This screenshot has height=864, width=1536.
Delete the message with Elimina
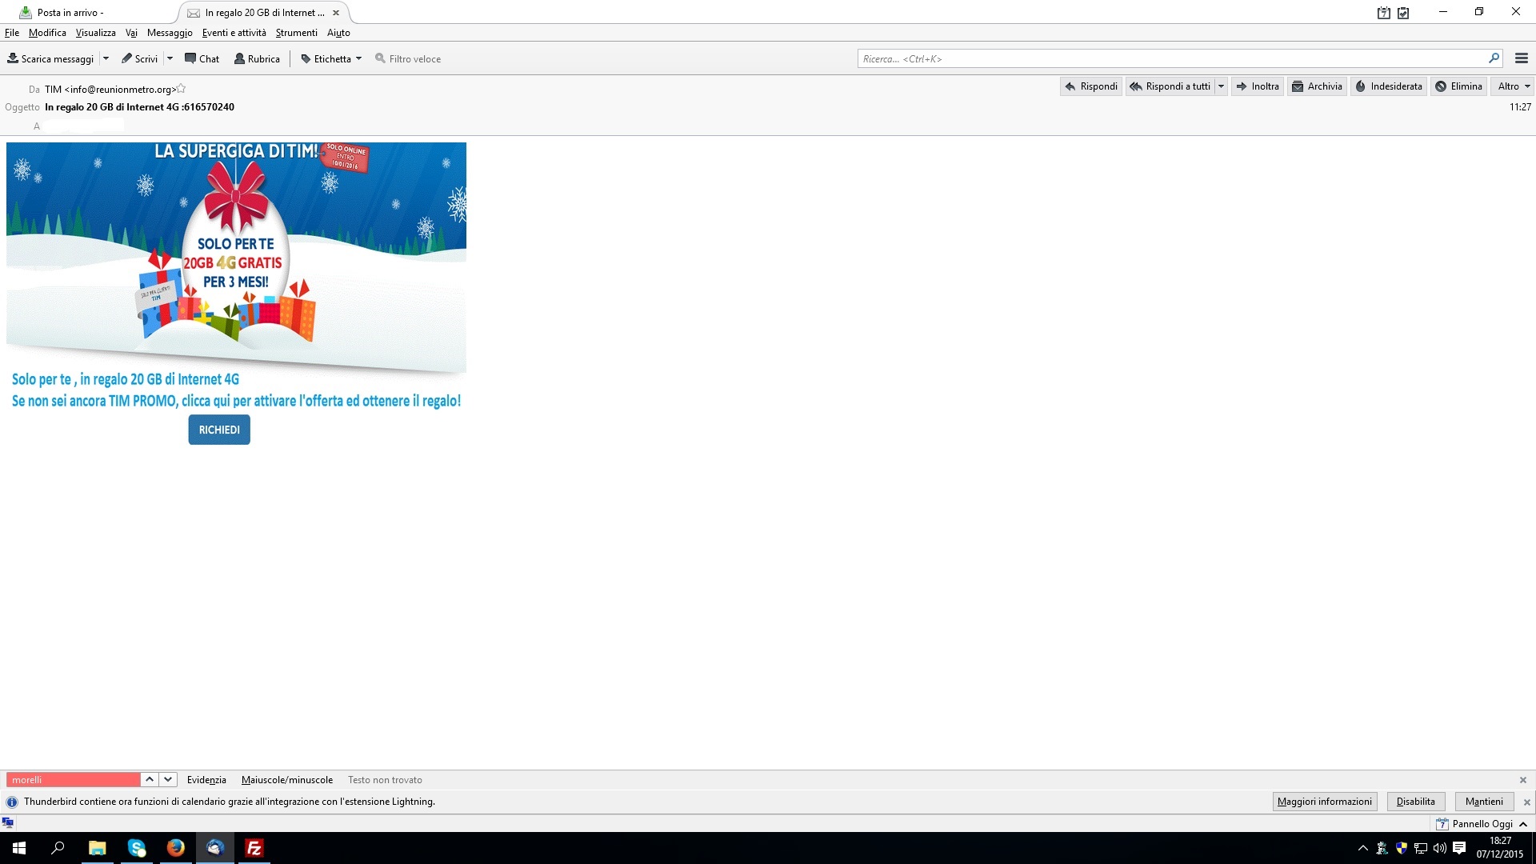1458,86
